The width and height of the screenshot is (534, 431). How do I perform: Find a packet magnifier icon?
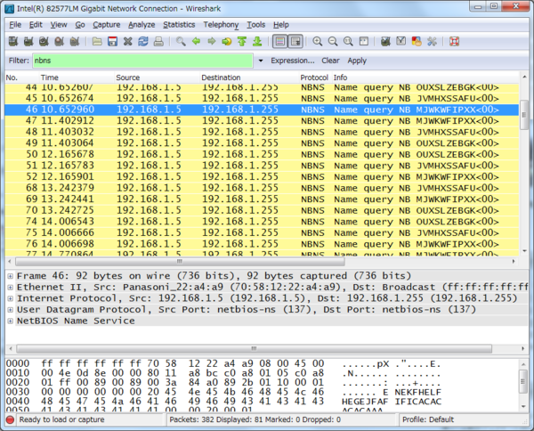pos(181,42)
